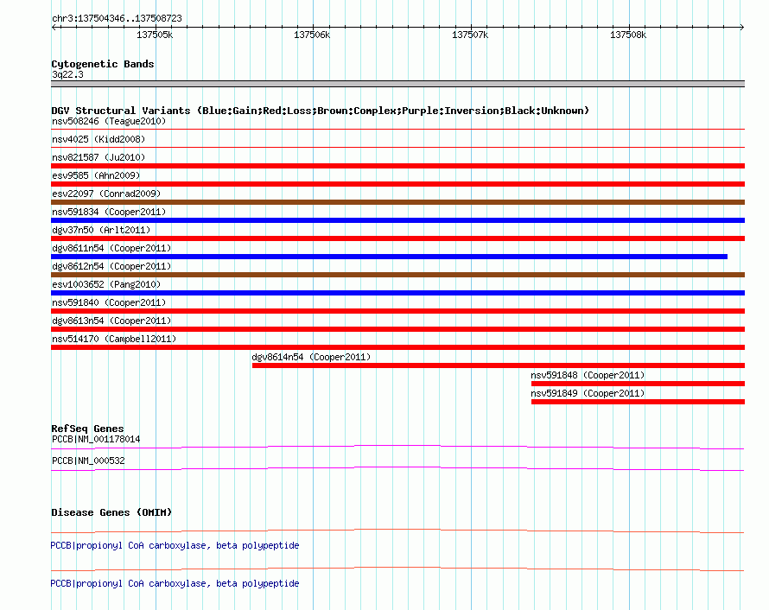Open variant dgv8612n54 (Cooper2011) label
Image resolution: width=769 pixels, height=610 pixels.
click(x=111, y=266)
